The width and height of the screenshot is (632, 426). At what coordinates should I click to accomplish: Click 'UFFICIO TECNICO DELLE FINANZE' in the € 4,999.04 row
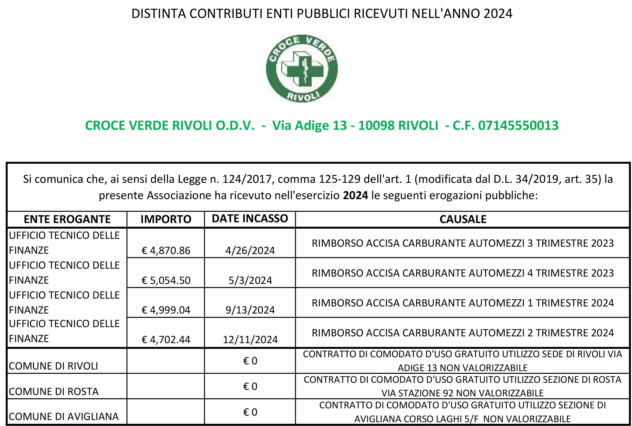[x=64, y=303]
